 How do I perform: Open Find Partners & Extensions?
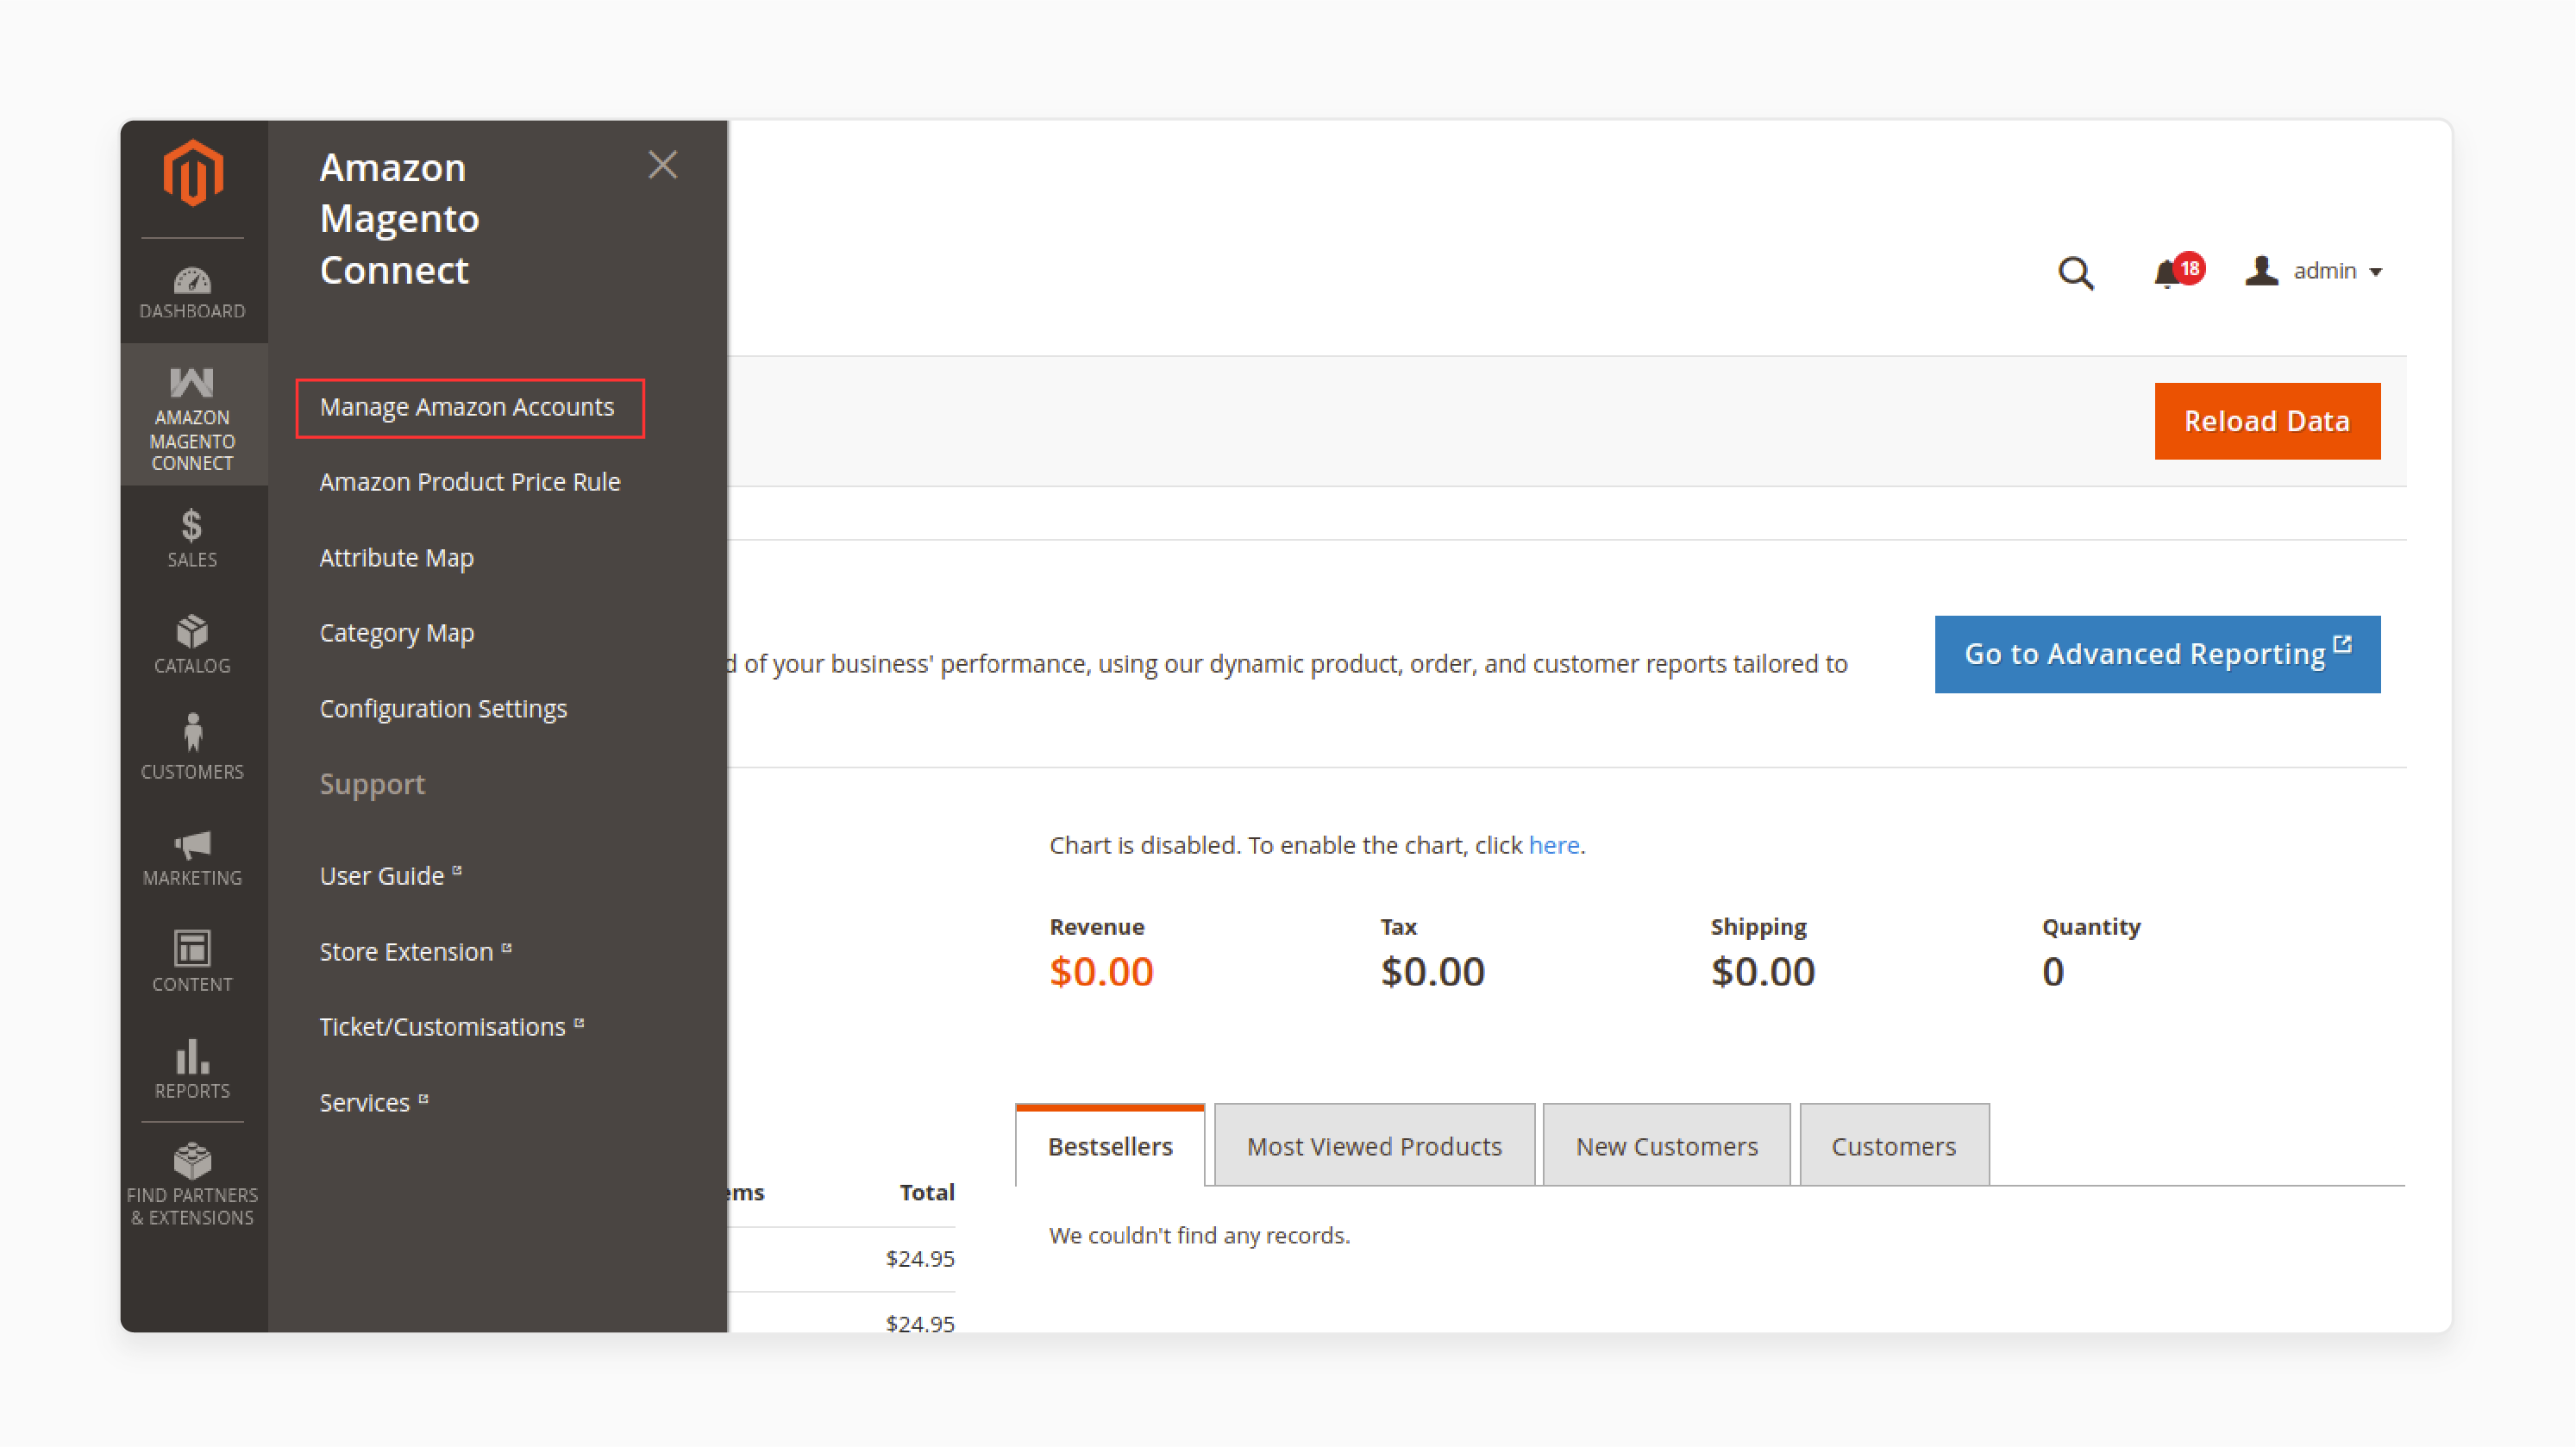pos(193,1186)
